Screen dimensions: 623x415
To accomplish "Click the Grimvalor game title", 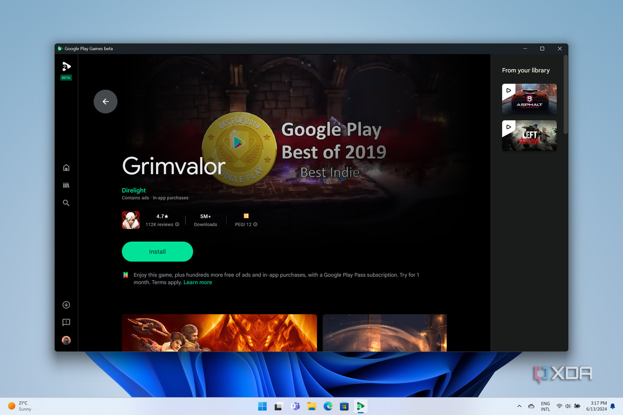I will click(174, 166).
